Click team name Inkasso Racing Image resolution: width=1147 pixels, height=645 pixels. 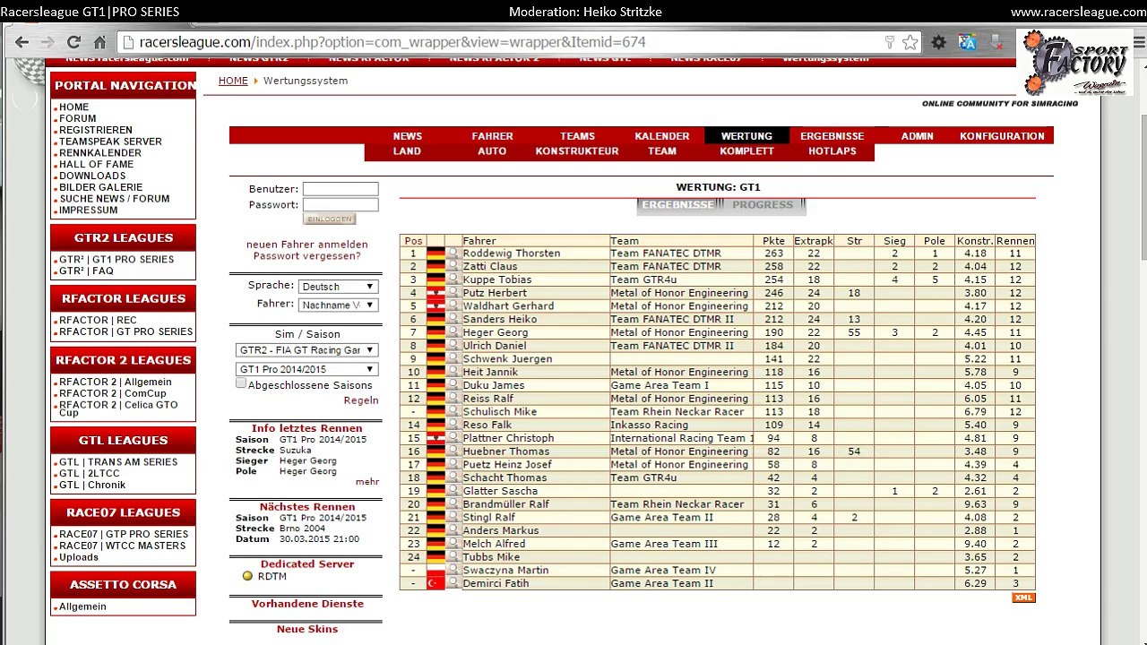(x=650, y=426)
